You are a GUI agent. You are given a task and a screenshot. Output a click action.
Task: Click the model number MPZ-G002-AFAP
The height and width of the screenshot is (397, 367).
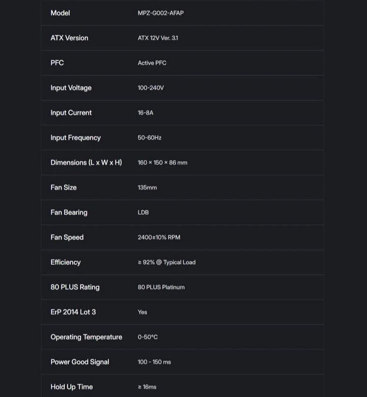pos(160,13)
